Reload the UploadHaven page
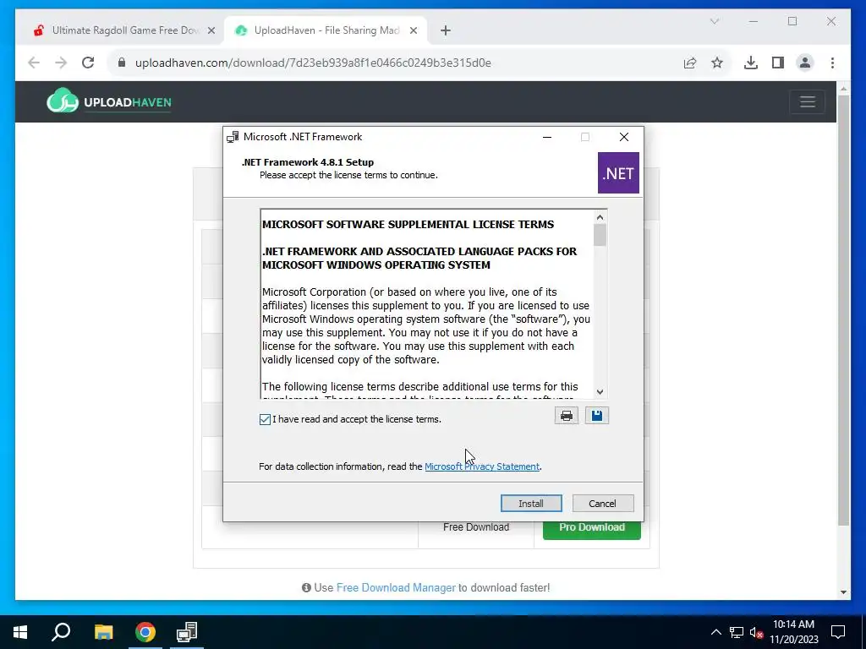Image resolution: width=866 pixels, height=649 pixels. pos(88,63)
